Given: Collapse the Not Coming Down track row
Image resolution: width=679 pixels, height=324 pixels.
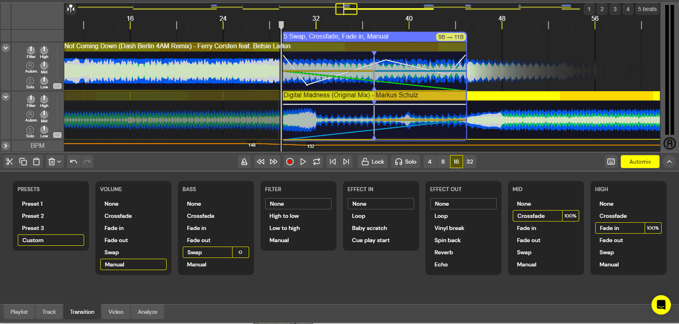Looking at the screenshot, I should coord(5,48).
